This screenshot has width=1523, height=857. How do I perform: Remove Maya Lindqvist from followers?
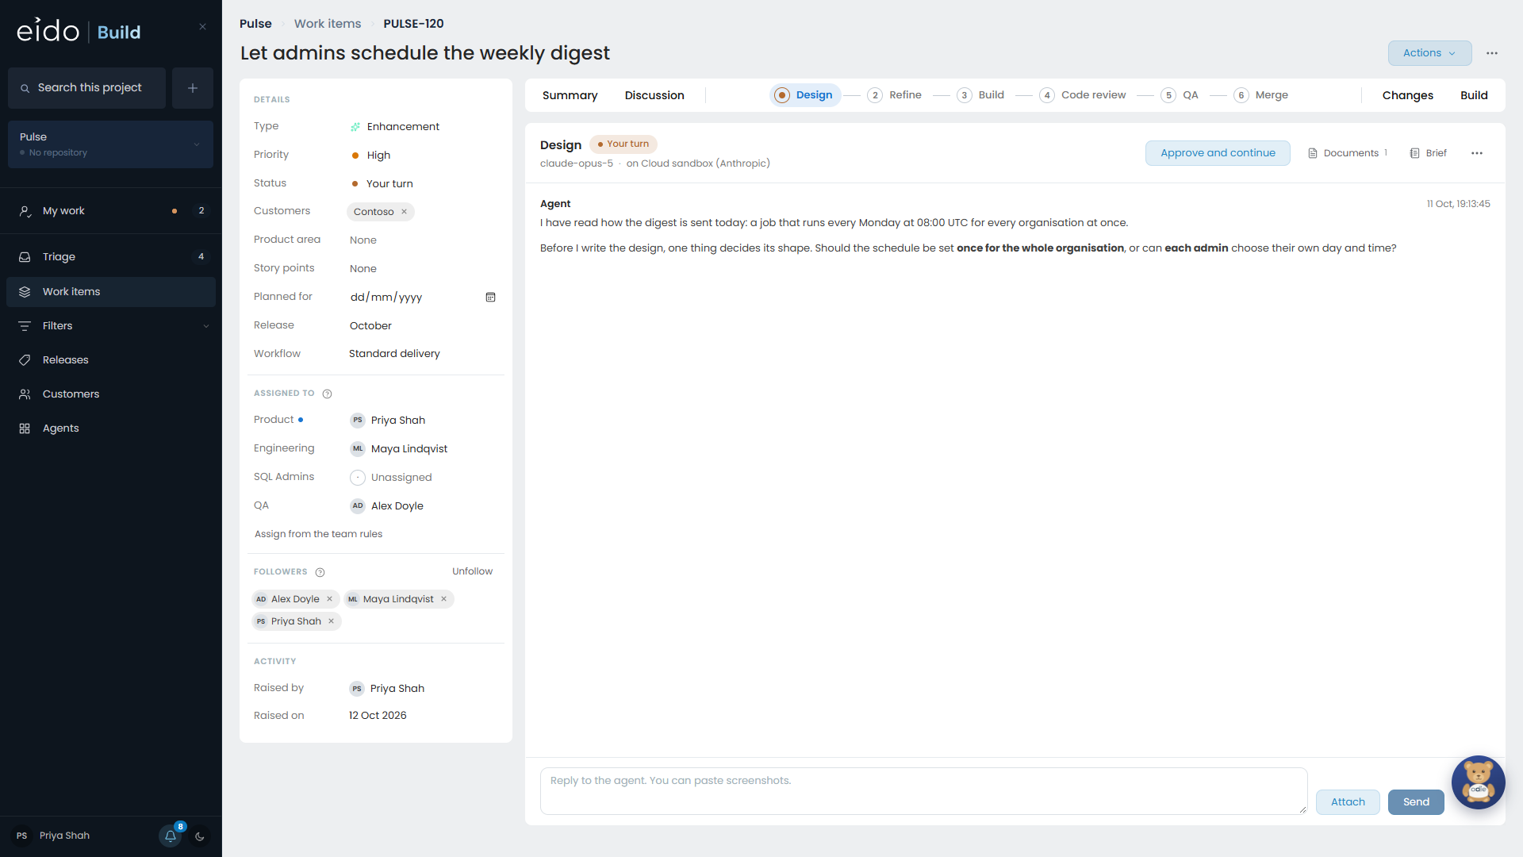(443, 599)
